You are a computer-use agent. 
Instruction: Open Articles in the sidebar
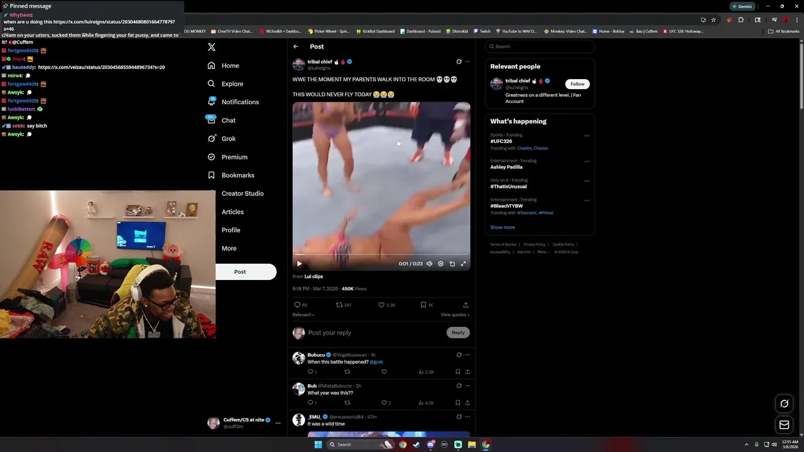point(232,212)
